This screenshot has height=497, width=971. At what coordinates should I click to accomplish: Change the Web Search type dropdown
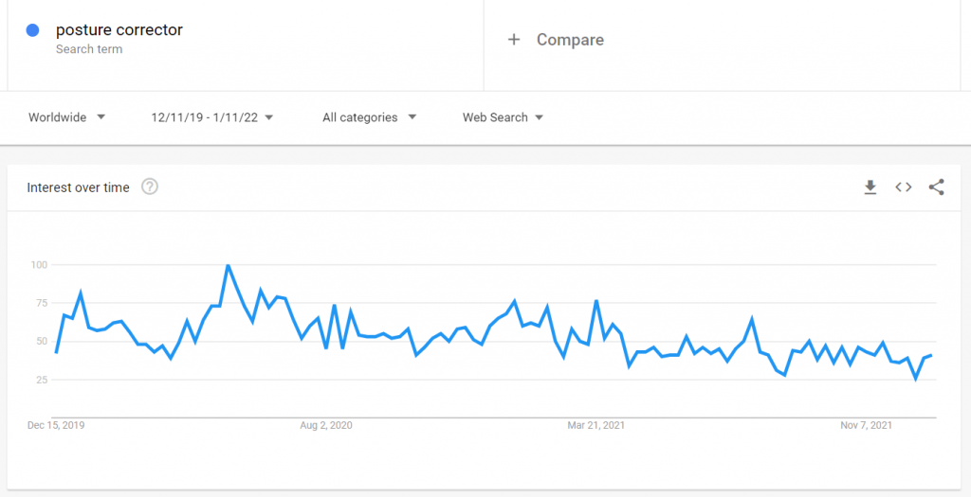coord(503,117)
